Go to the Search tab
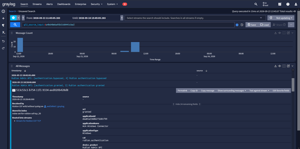 pyautogui.click(x=24, y=4)
